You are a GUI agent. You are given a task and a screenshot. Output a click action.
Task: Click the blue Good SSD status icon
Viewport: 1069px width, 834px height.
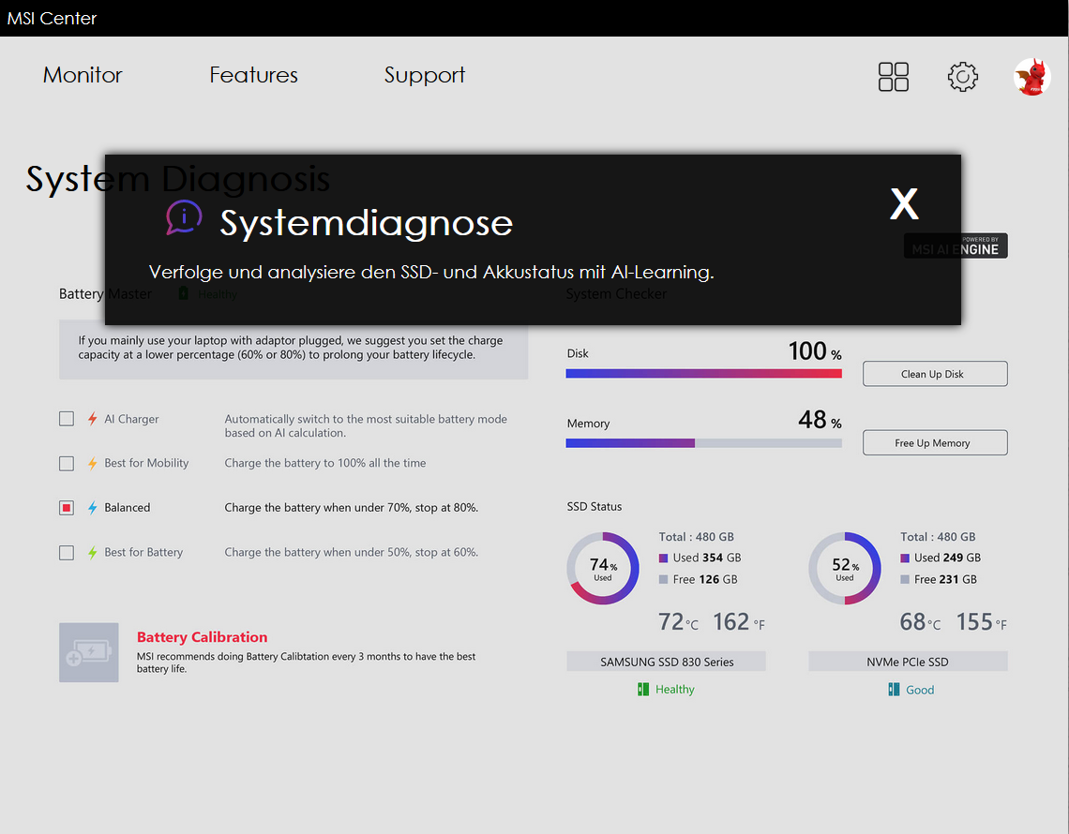pyautogui.click(x=894, y=690)
